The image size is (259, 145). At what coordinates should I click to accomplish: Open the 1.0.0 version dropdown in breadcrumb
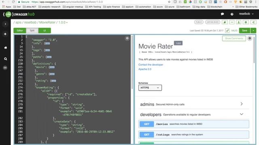(x=63, y=23)
